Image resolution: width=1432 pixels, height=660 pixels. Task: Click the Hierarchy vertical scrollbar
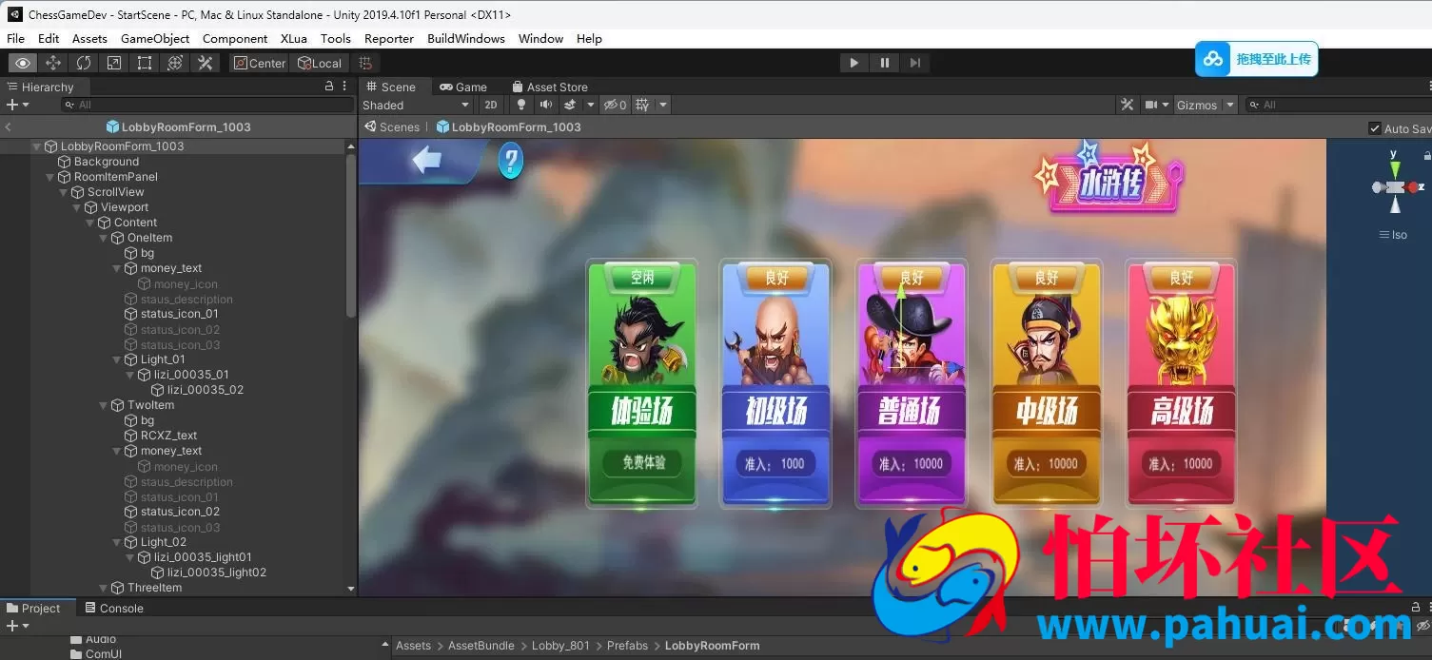(x=351, y=236)
